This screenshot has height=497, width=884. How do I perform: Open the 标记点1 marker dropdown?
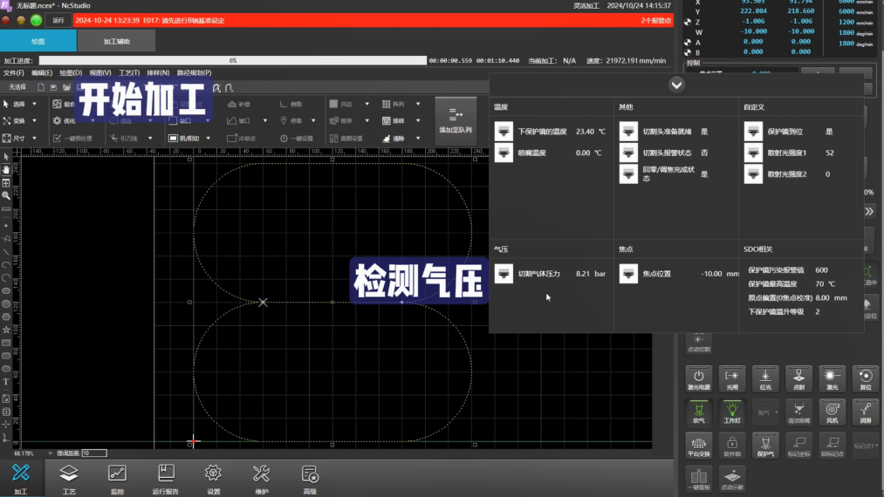tap(865, 445)
